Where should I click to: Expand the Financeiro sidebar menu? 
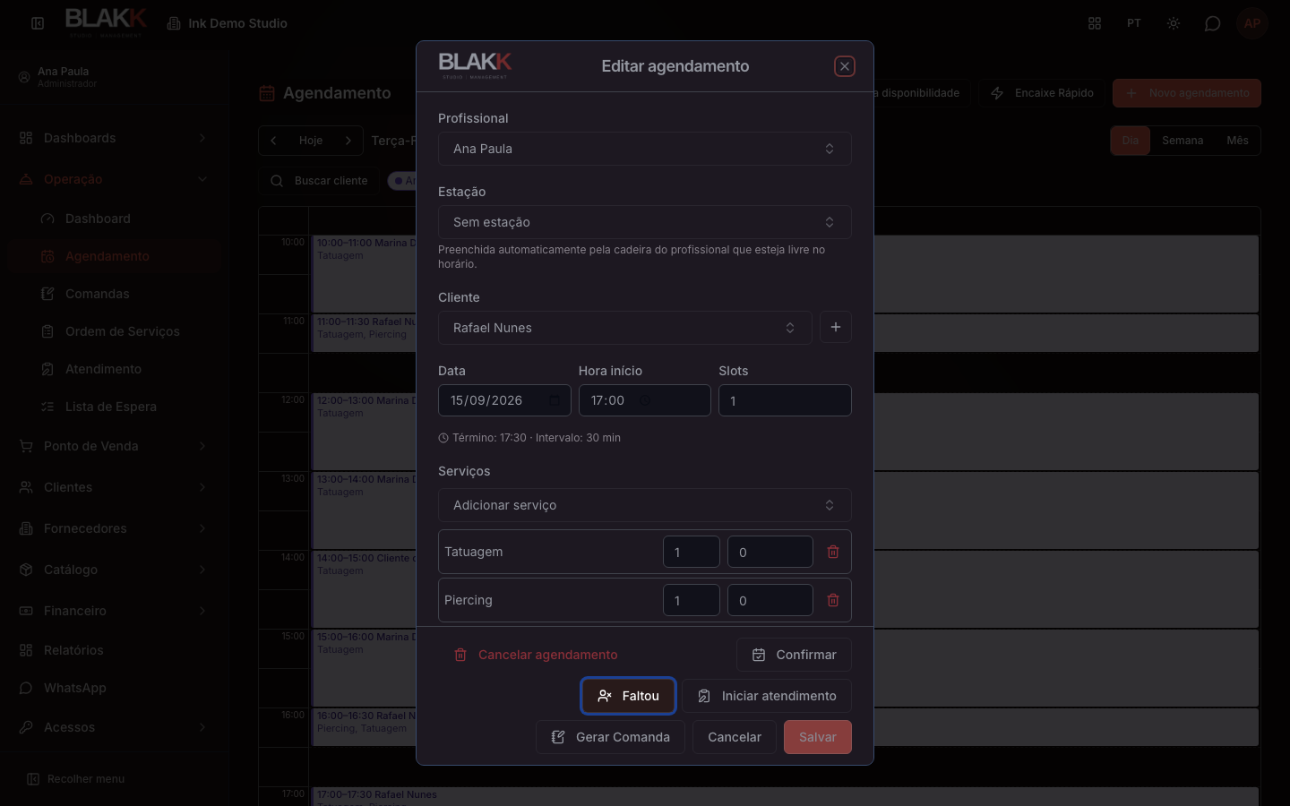coord(113,611)
